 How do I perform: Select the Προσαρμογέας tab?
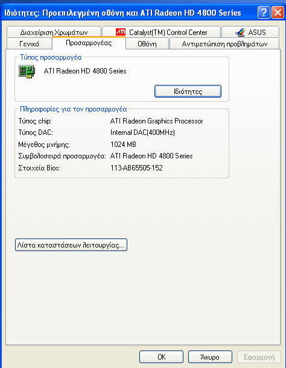[x=89, y=43]
